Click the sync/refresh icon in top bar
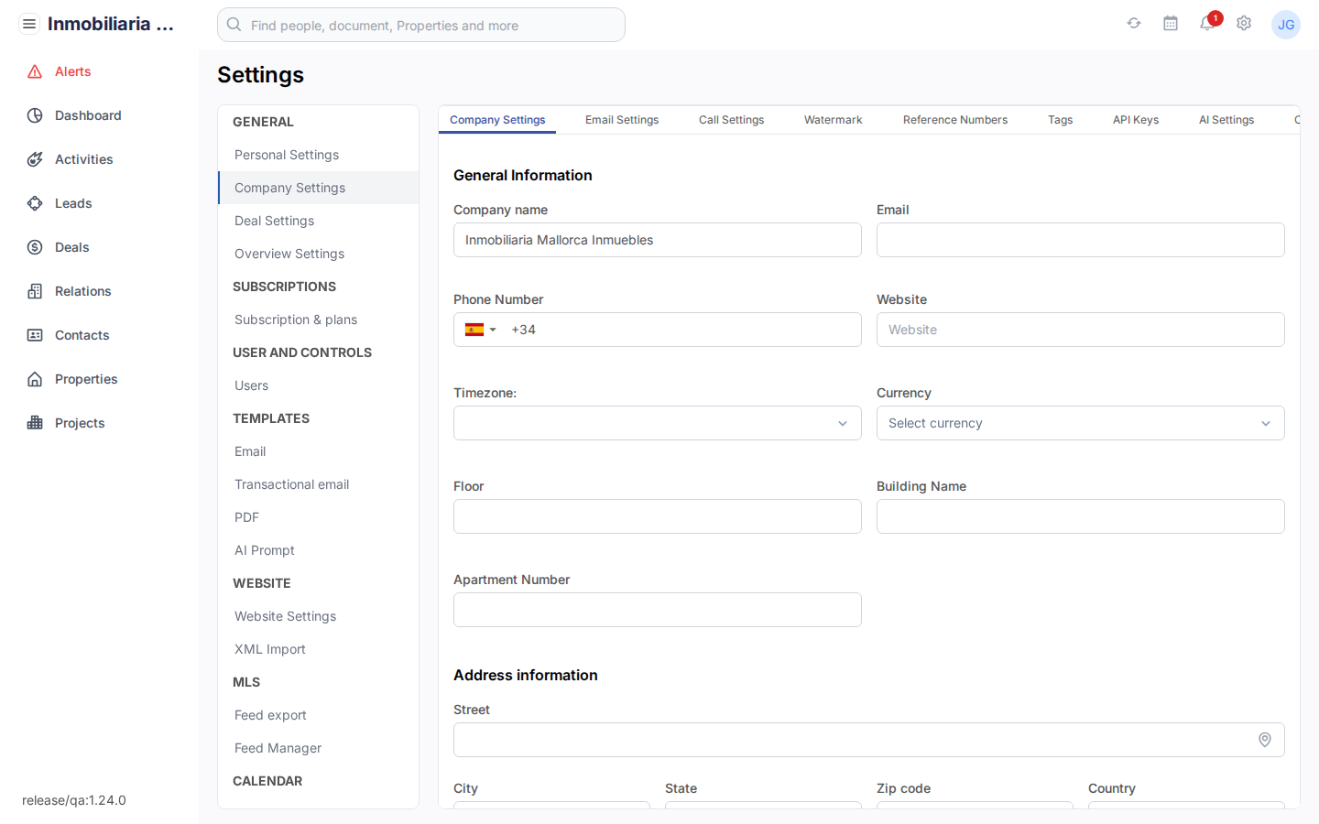1319x824 pixels. point(1134,23)
